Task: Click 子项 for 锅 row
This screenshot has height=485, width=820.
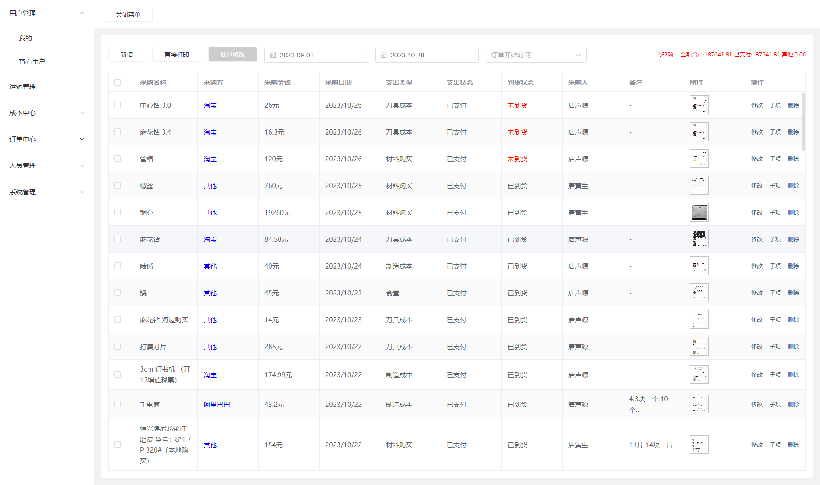Action: tap(775, 293)
